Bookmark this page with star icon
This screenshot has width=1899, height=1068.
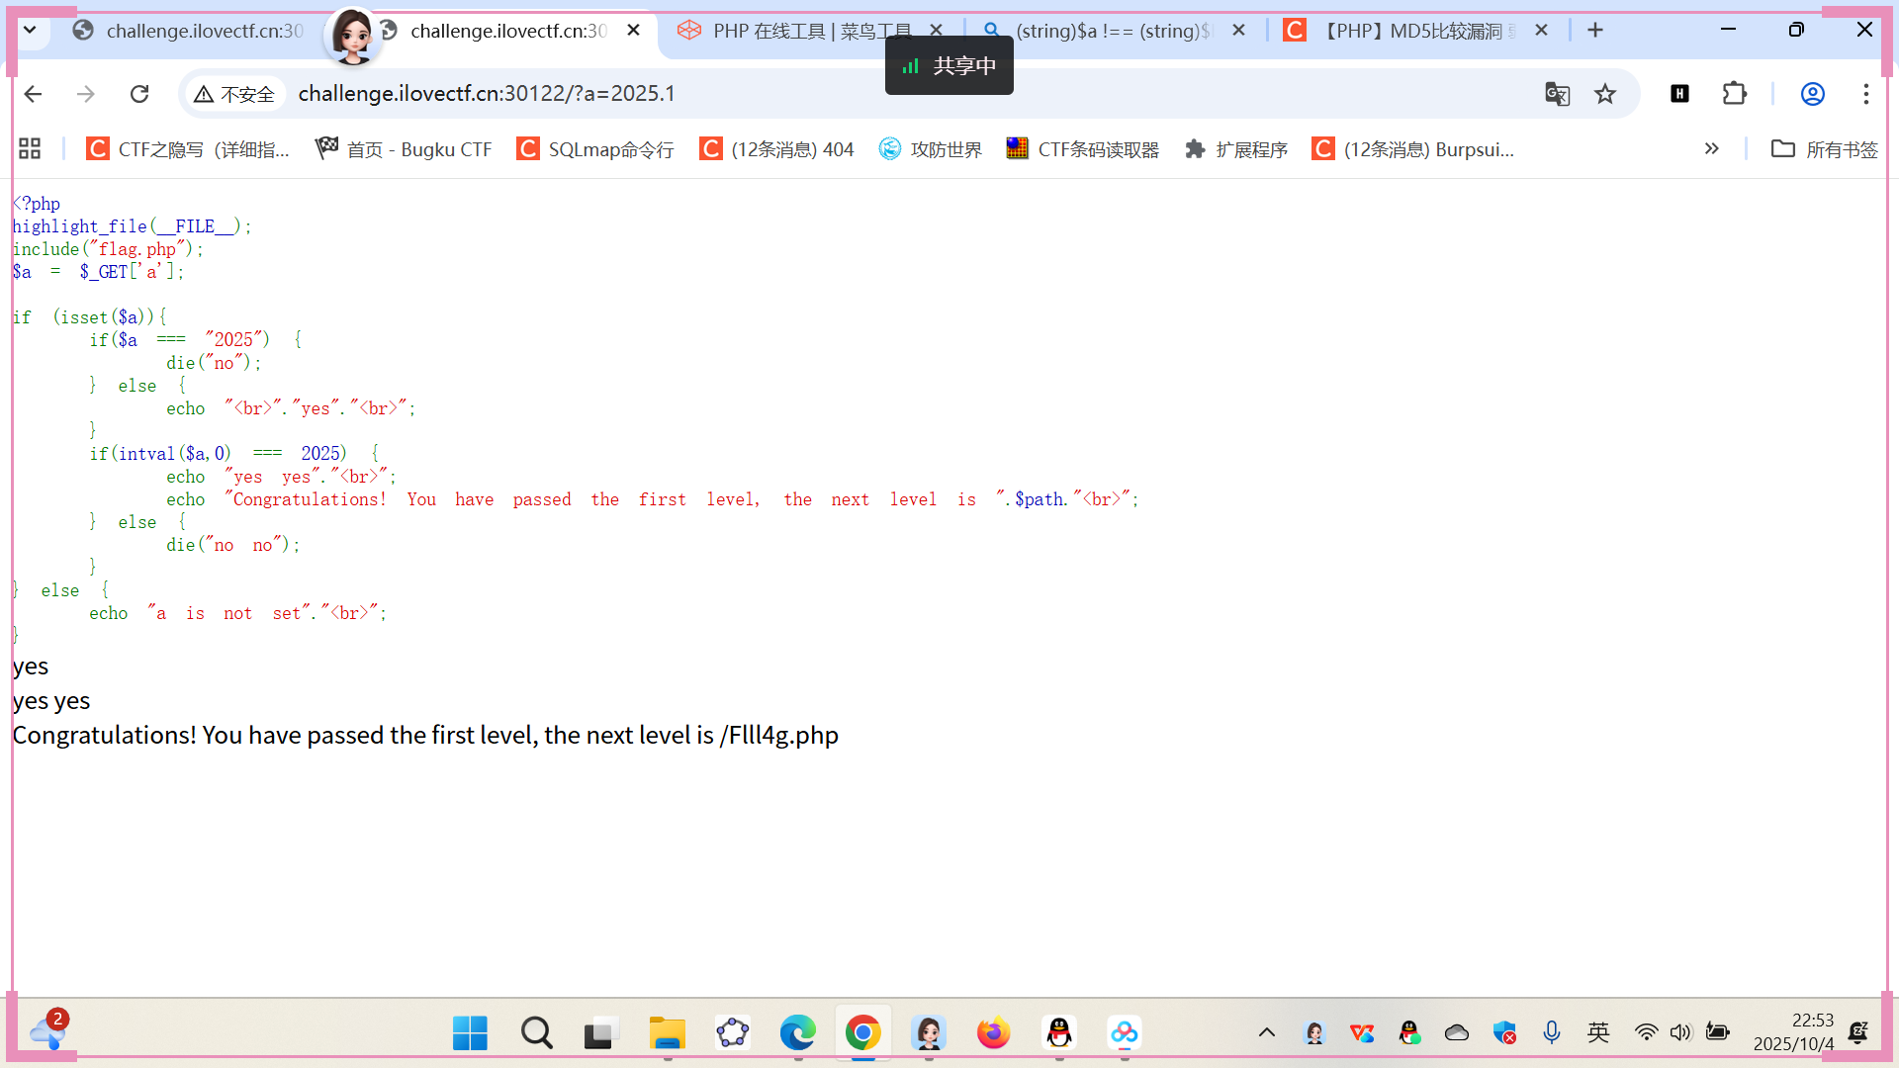1604,94
